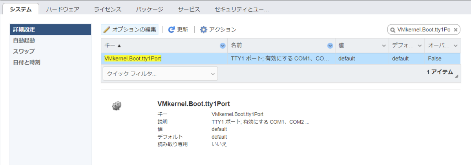Viewport: 471px width, 165px height.
Task: Click the オプションの編集 button
Action: pyautogui.click(x=130, y=29)
